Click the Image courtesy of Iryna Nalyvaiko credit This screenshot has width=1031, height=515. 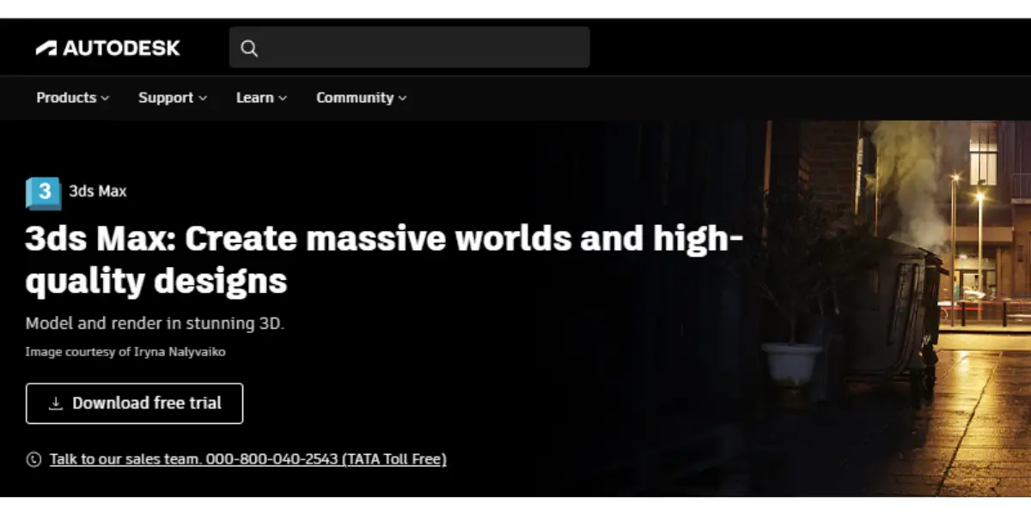[125, 351]
